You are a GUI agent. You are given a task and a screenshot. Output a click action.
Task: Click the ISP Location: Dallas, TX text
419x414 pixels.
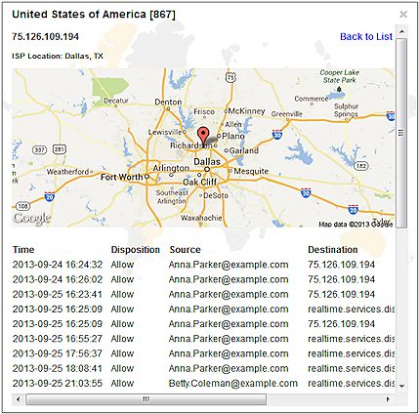click(x=58, y=56)
